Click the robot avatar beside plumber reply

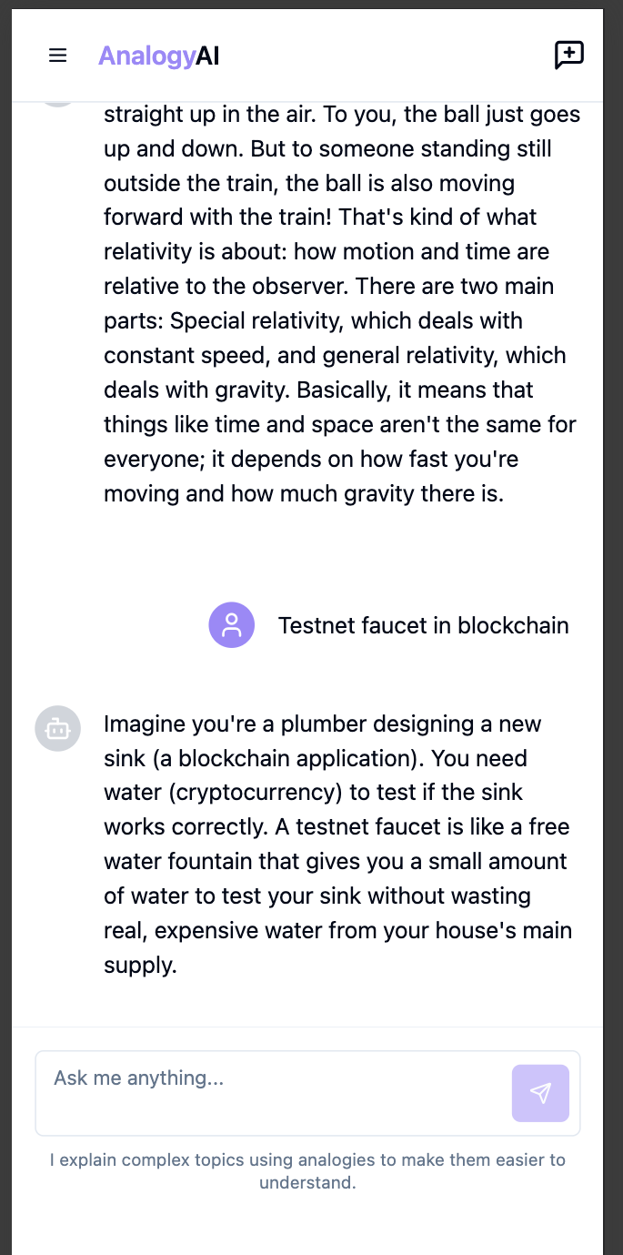[x=58, y=729]
